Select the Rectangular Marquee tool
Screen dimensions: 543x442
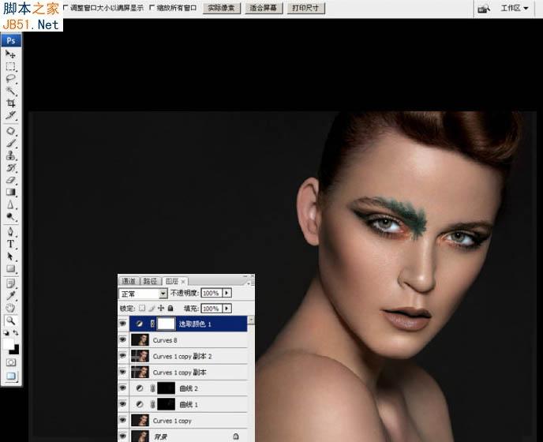[11, 66]
